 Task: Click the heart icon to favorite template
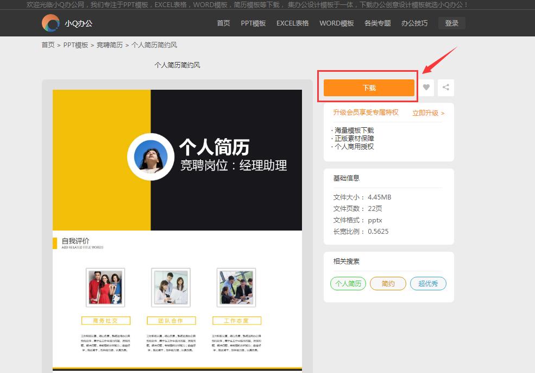pyautogui.click(x=426, y=88)
